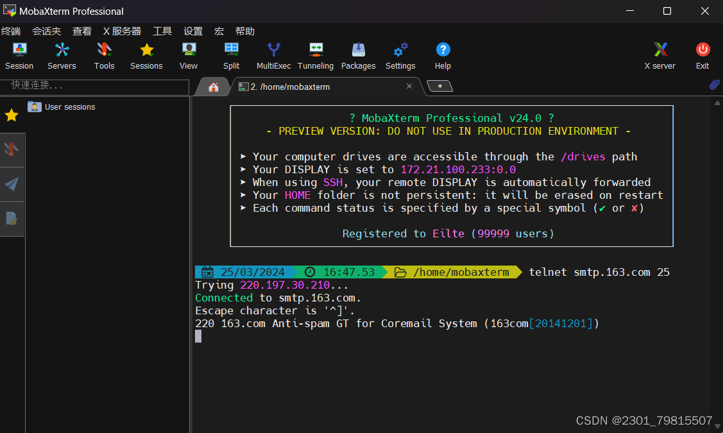Open the 查看 menu
This screenshot has height=433, width=723.
pyautogui.click(x=82, y=31)
